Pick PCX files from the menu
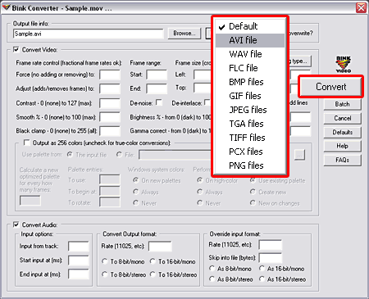 (x=250, y=152)
